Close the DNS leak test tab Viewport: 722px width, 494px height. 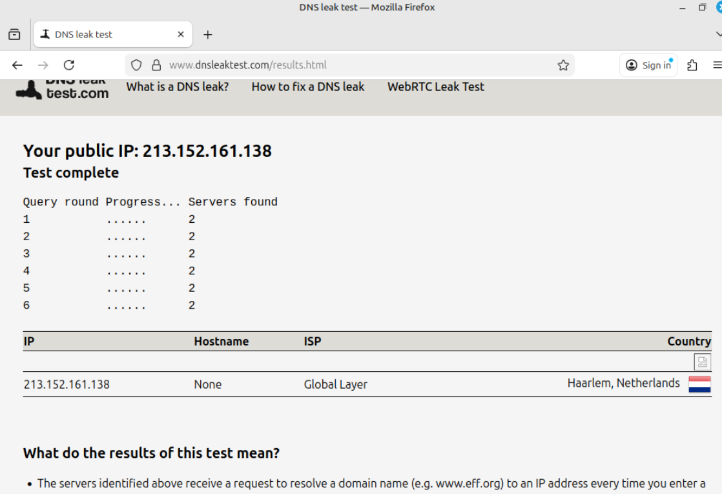point(181,35)
